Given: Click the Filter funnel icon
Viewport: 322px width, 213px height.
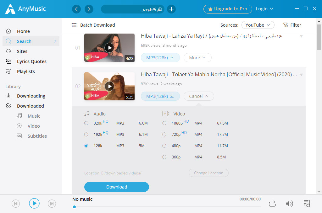Looking at the screenshot, I should [x=286, y=25].
